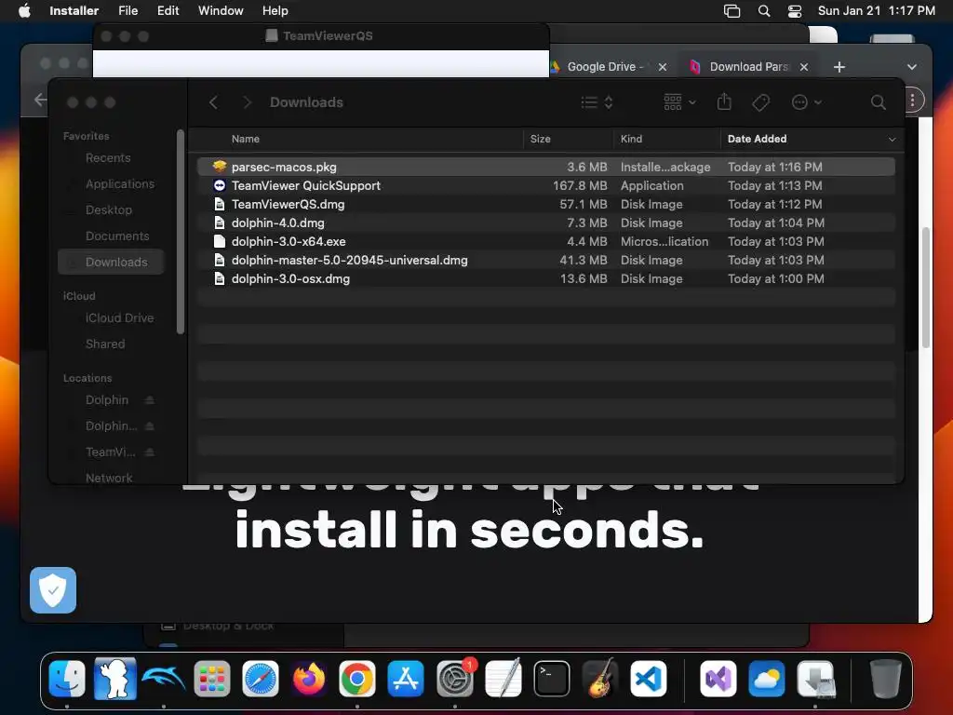953x715 pixels.
Task: Open Spotlight search in menu bar
Action: point(764,11)
